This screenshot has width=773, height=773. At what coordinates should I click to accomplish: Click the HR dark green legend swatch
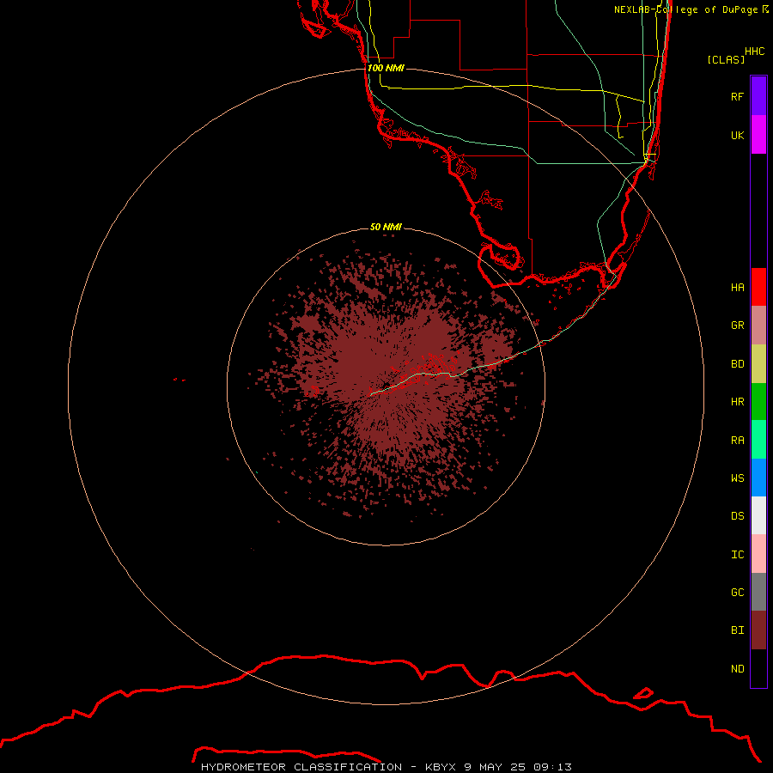758,402
